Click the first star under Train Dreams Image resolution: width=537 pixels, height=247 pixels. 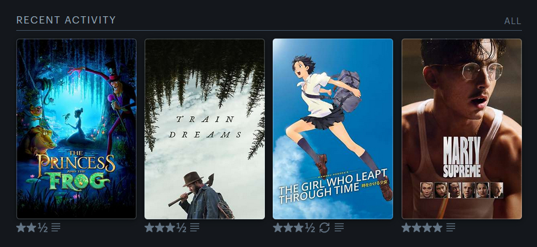tap(149, 227)
